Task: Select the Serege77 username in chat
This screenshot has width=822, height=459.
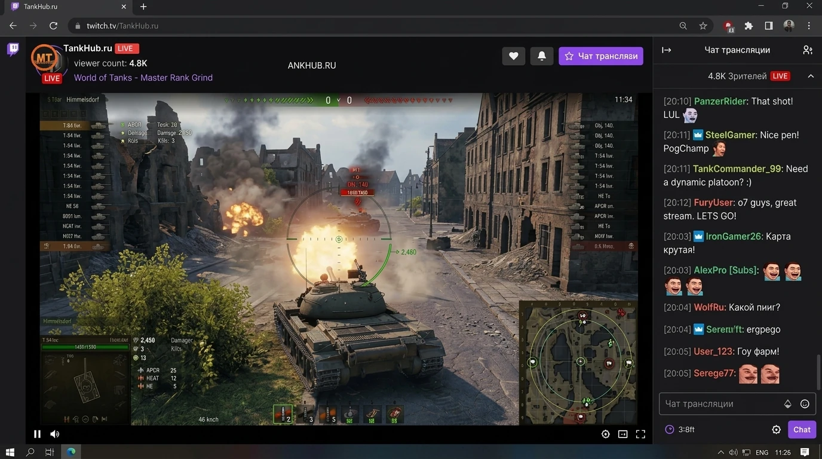Action: (x=714, y=374)
